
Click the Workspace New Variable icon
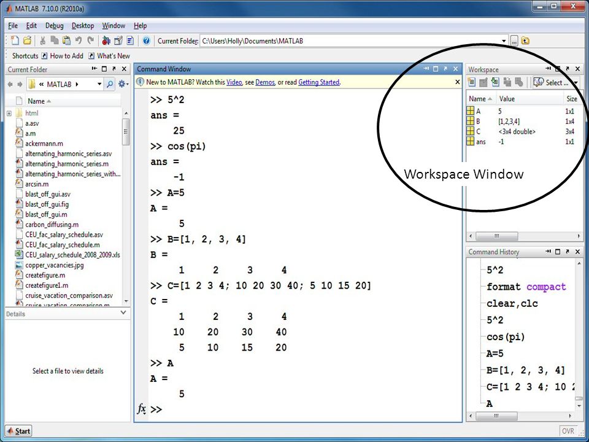pos(472,82)
